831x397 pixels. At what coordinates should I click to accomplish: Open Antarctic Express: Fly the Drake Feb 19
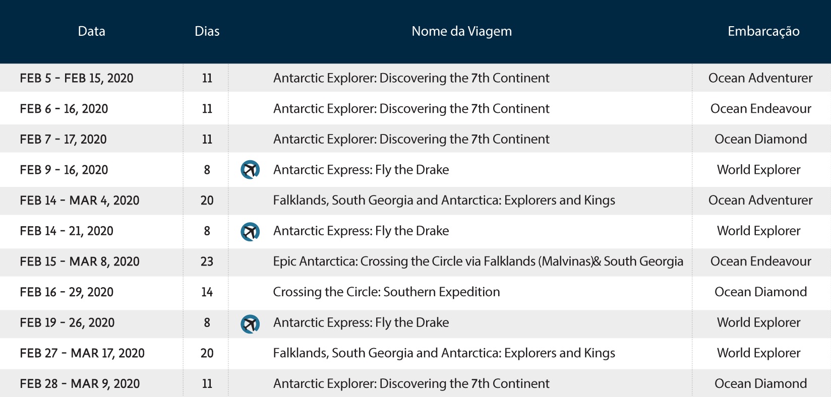tap(361, 323)
